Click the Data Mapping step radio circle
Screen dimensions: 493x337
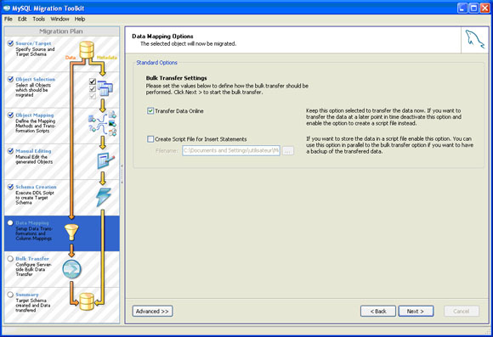point(10,222)
